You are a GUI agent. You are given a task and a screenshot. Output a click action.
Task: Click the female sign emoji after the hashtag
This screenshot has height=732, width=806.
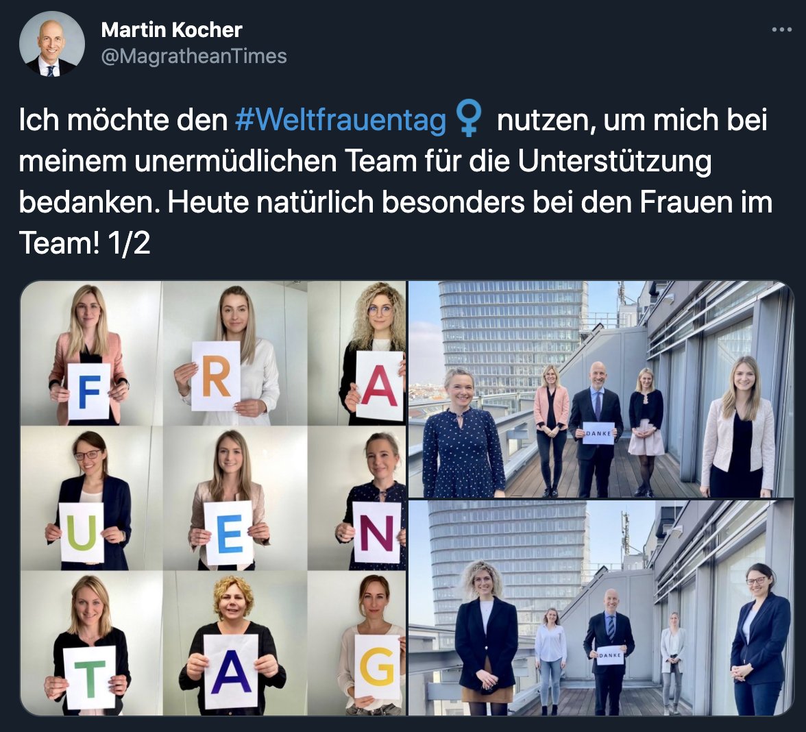pyautogui.click(x=469, y=119)
